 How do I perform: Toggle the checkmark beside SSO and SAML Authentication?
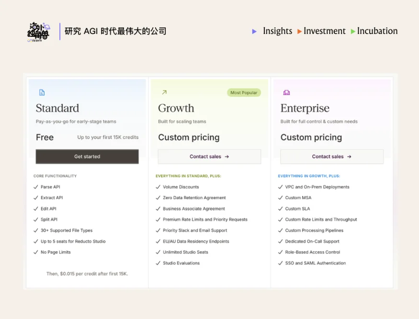[x=281, y=263]
